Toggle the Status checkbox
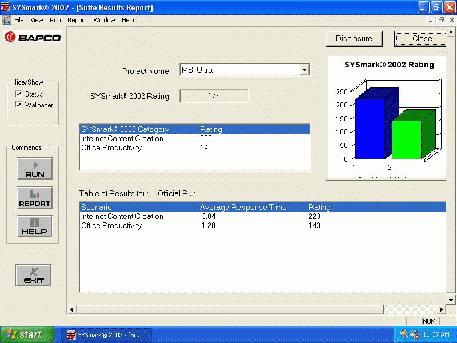 [19, 94]
